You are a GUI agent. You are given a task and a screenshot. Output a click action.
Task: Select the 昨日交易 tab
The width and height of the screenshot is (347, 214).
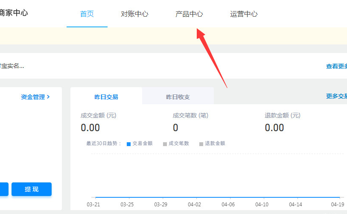pyautogui.click(x=106, y=97)
